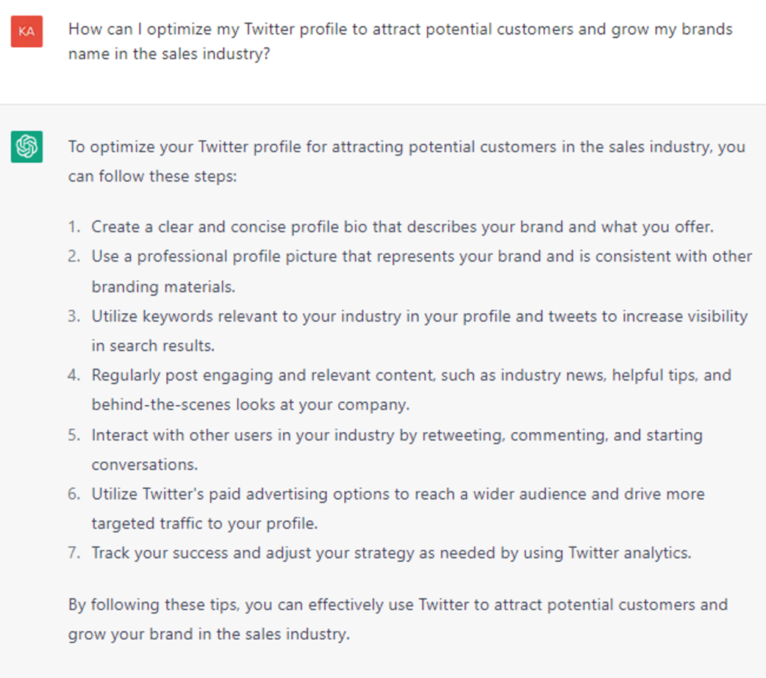Click the user's question about optimizing Twitter profile
This screenshot has height=678, width=766.
(x=399, y=41)
